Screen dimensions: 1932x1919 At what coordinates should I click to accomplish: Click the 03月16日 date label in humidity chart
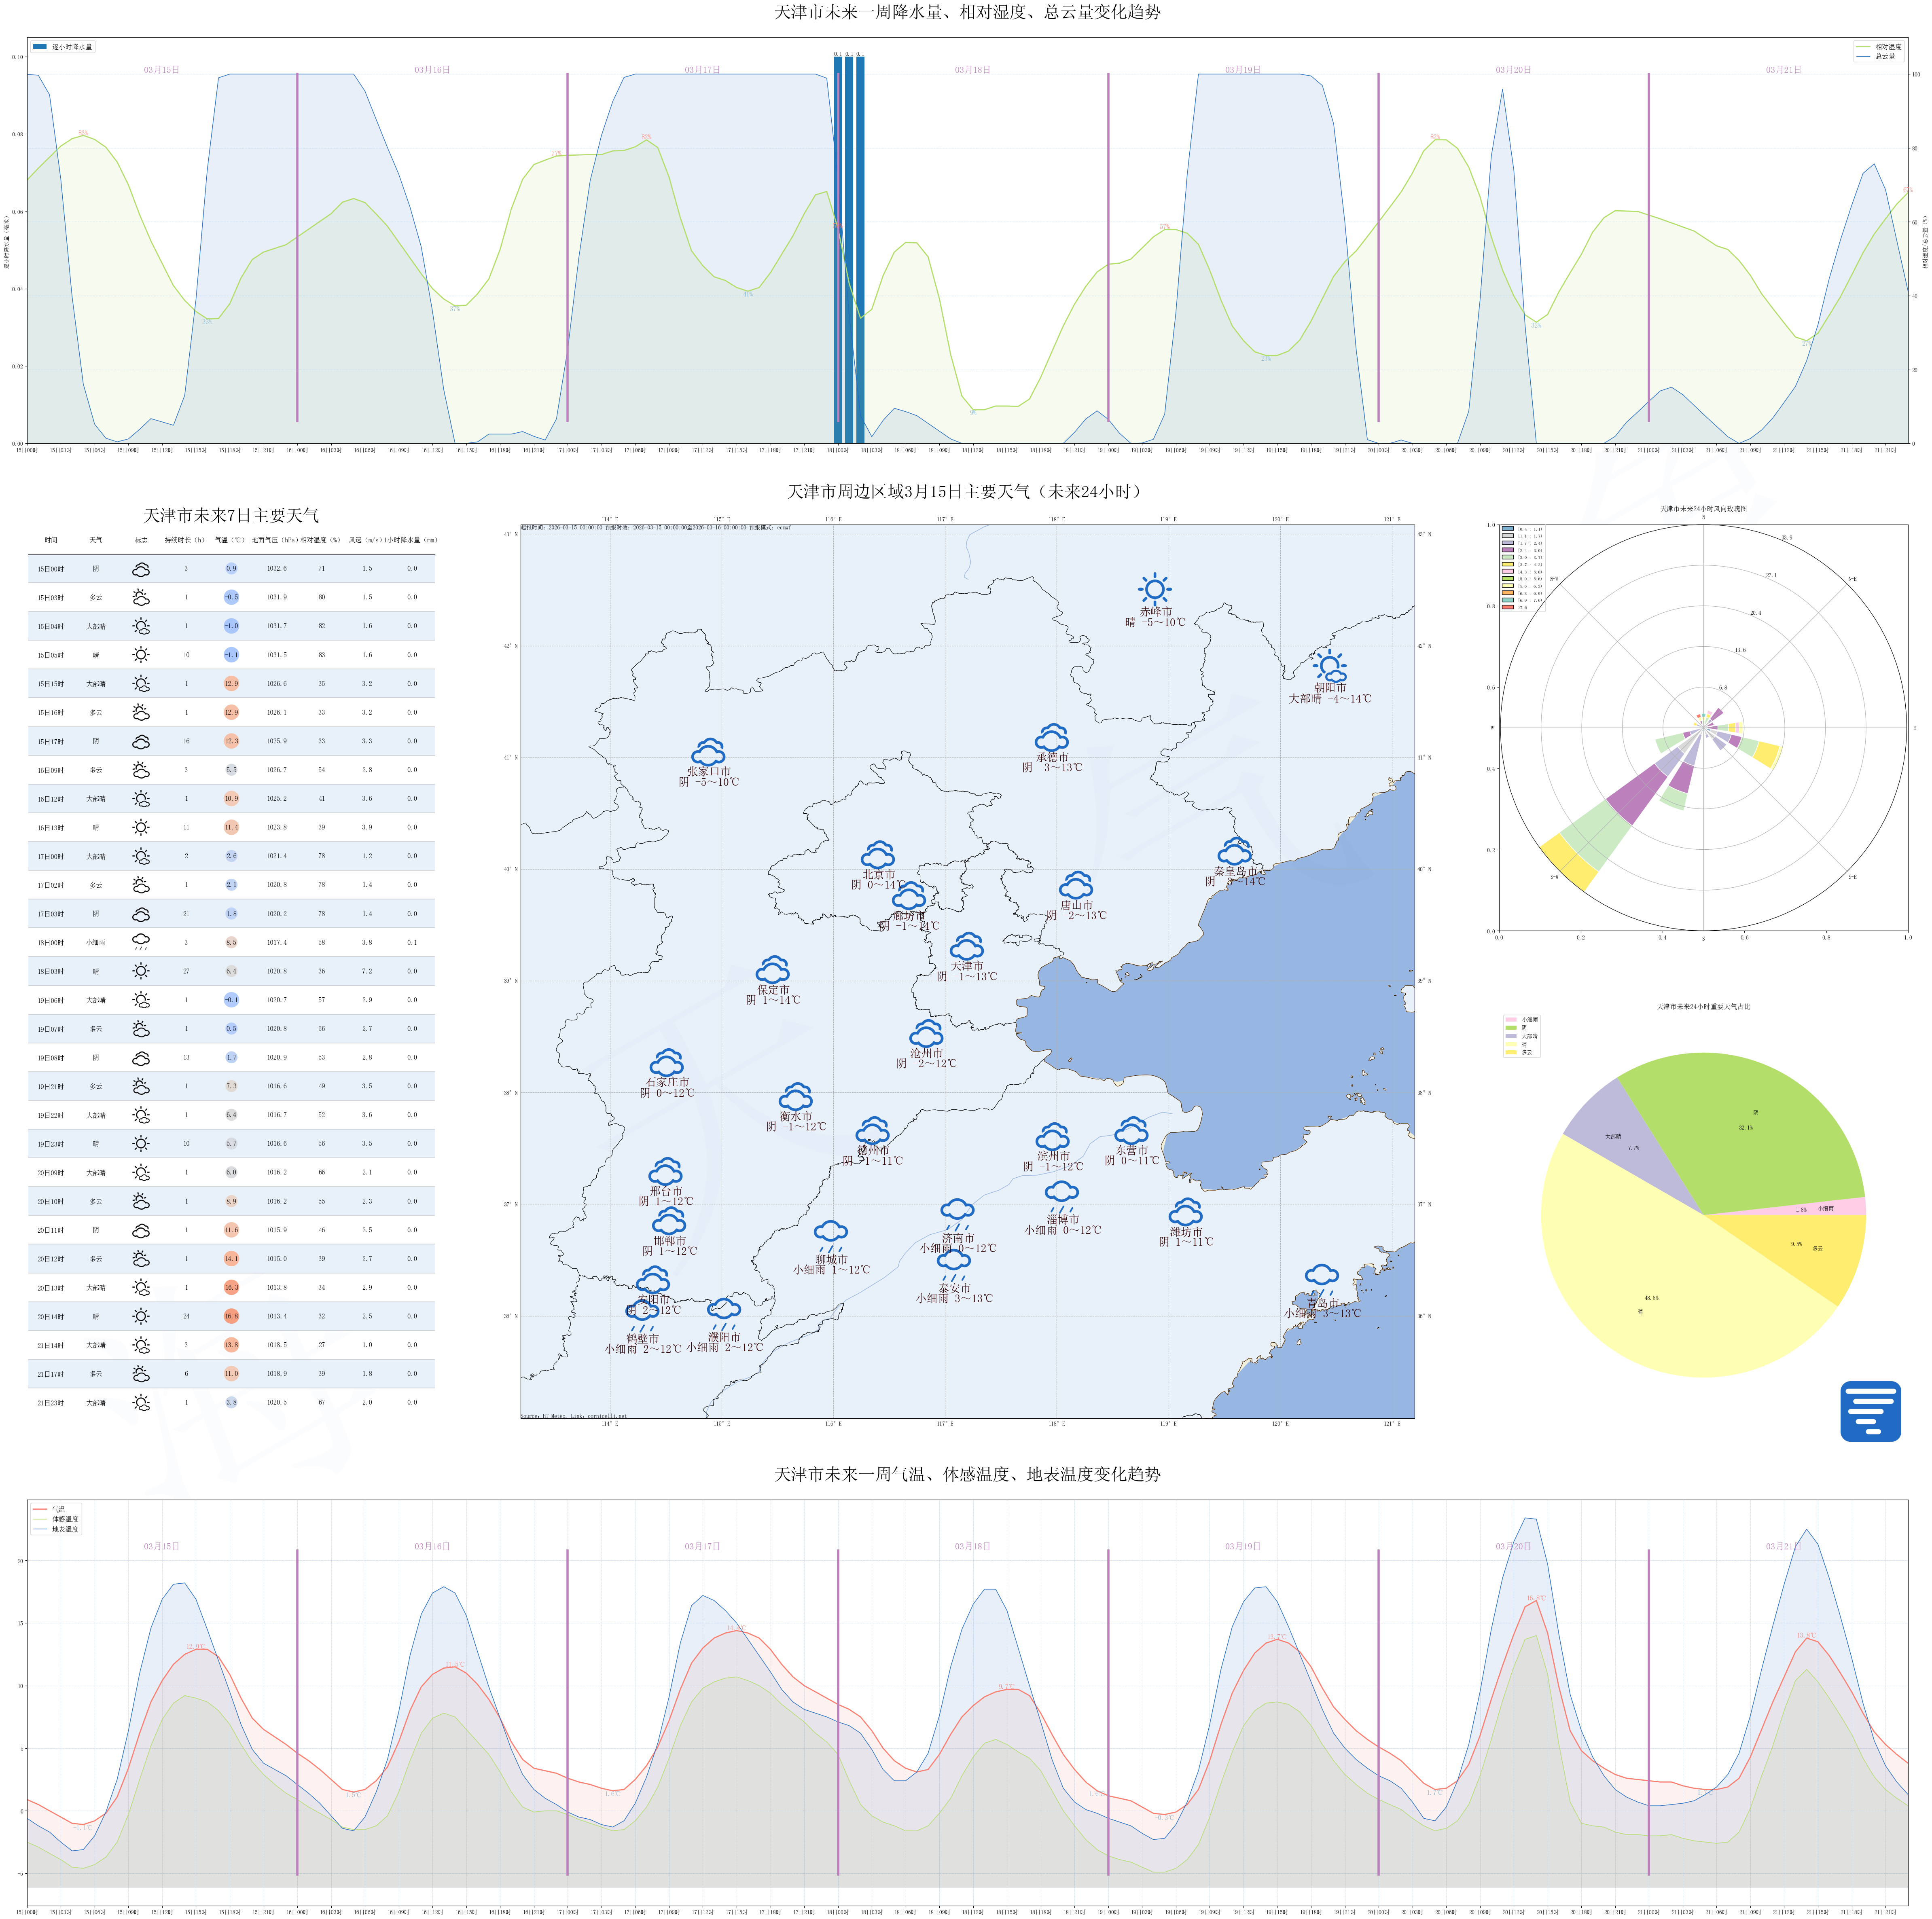[432, 70]
